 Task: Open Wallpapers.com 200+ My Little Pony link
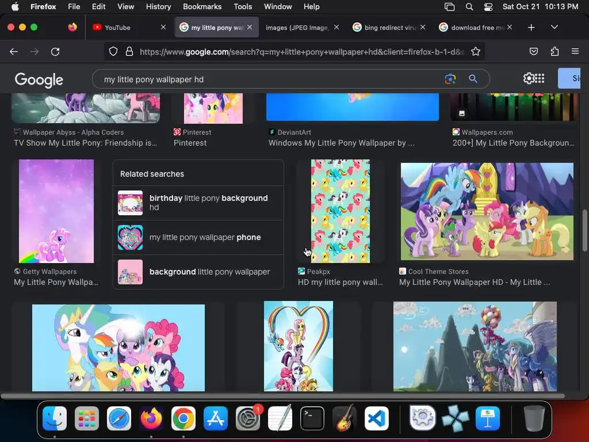(x=513, y=143)
